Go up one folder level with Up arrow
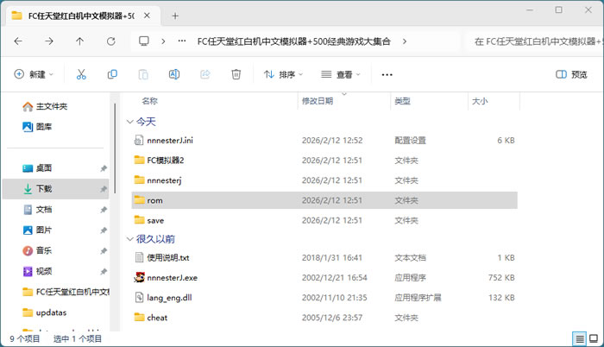This screenshot has width=604, height=347. [x=80, y=41]
